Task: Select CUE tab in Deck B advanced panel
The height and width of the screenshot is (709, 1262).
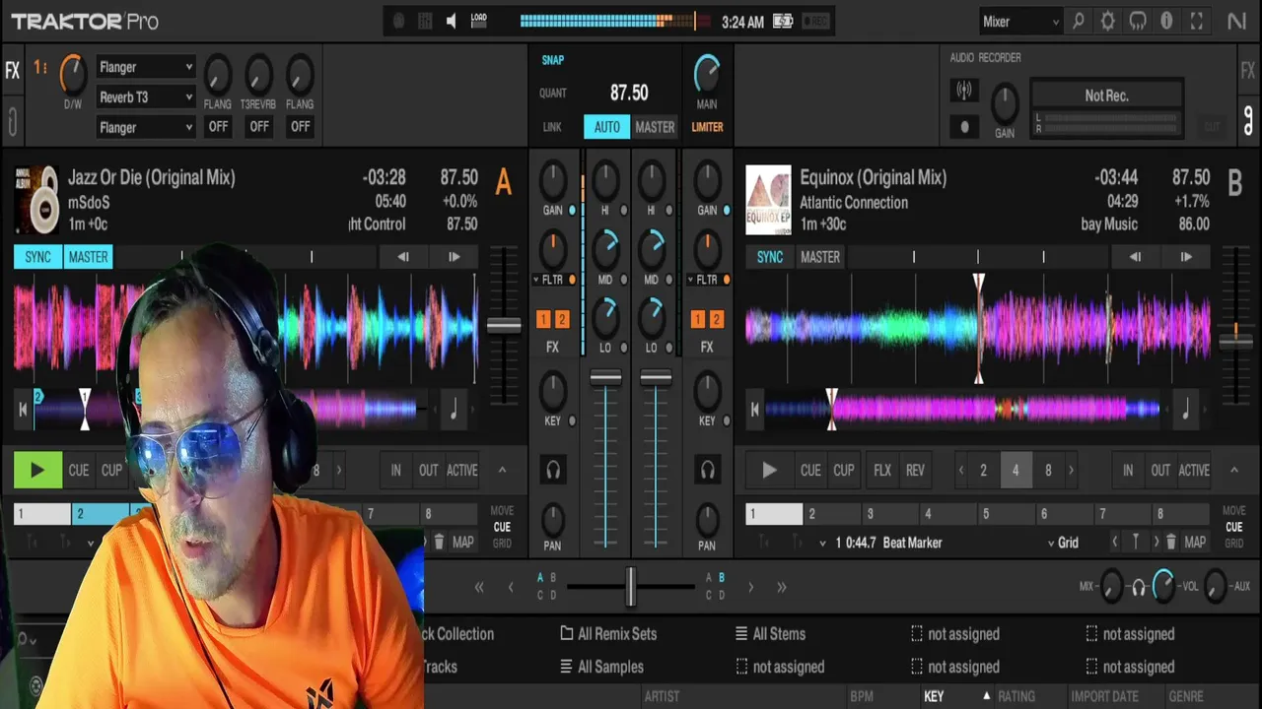Action: click(x=1233, y=527)
